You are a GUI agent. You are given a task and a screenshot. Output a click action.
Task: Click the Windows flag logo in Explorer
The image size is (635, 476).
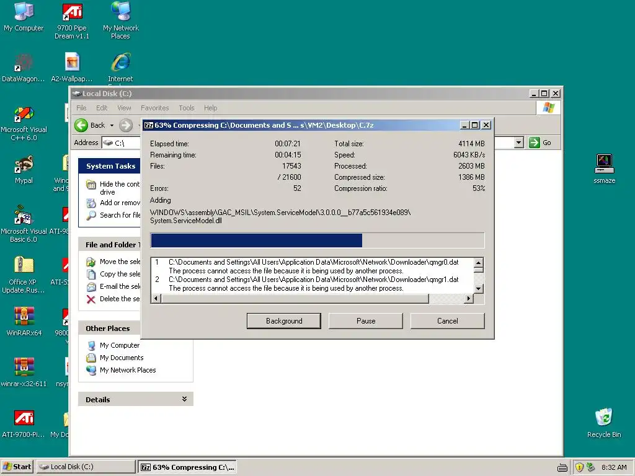click(549, 108)
